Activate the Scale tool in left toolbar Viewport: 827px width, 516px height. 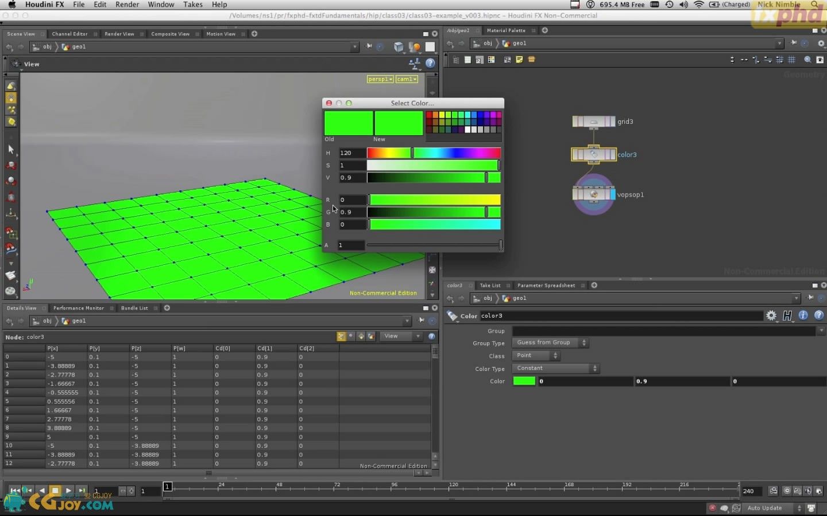click(10, 197)
